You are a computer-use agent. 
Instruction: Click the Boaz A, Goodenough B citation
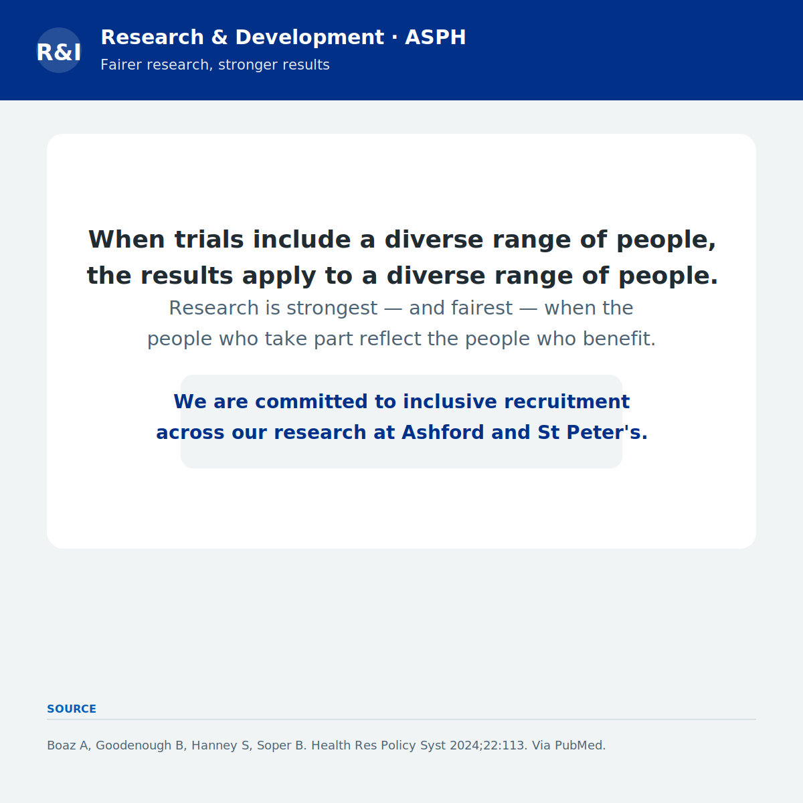326,745
